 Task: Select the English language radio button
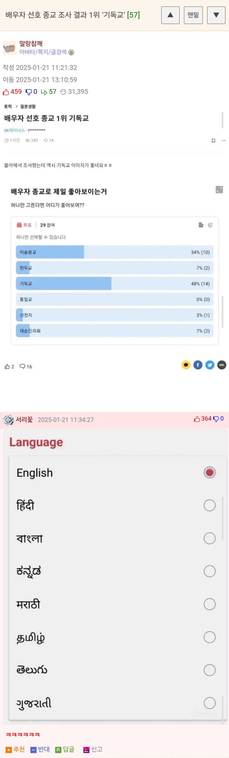pyautogui.click(x=210, y=473)
